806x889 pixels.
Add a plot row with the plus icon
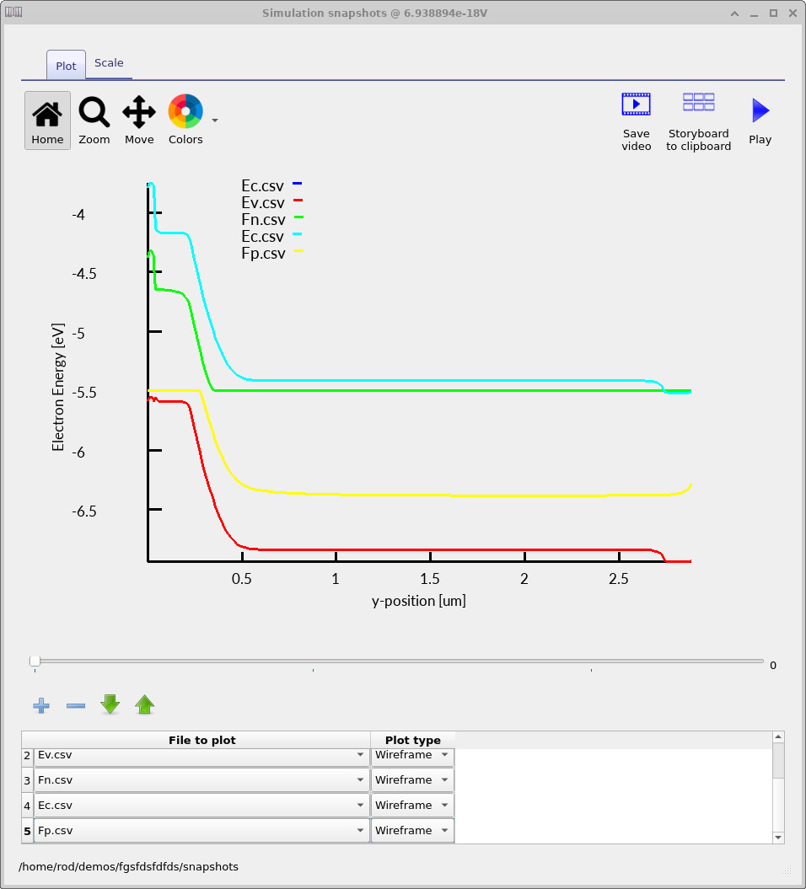pos(40,706)
